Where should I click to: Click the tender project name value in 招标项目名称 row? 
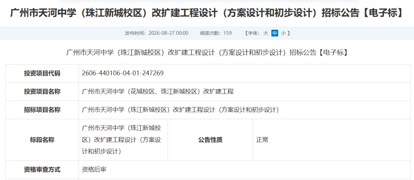pyautogui.click(x=181, y=110)
